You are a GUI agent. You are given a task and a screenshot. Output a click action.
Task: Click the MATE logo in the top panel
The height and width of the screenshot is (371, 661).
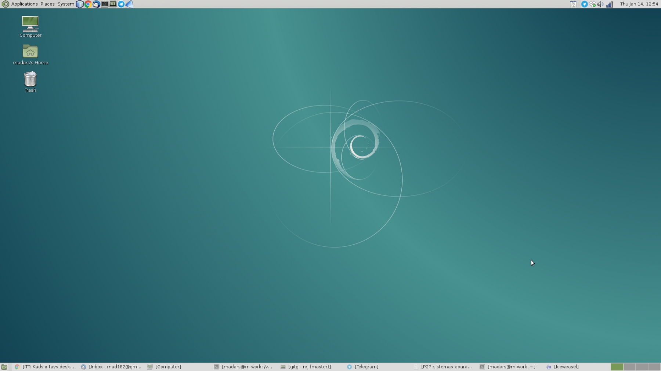(x=5, y=4)
